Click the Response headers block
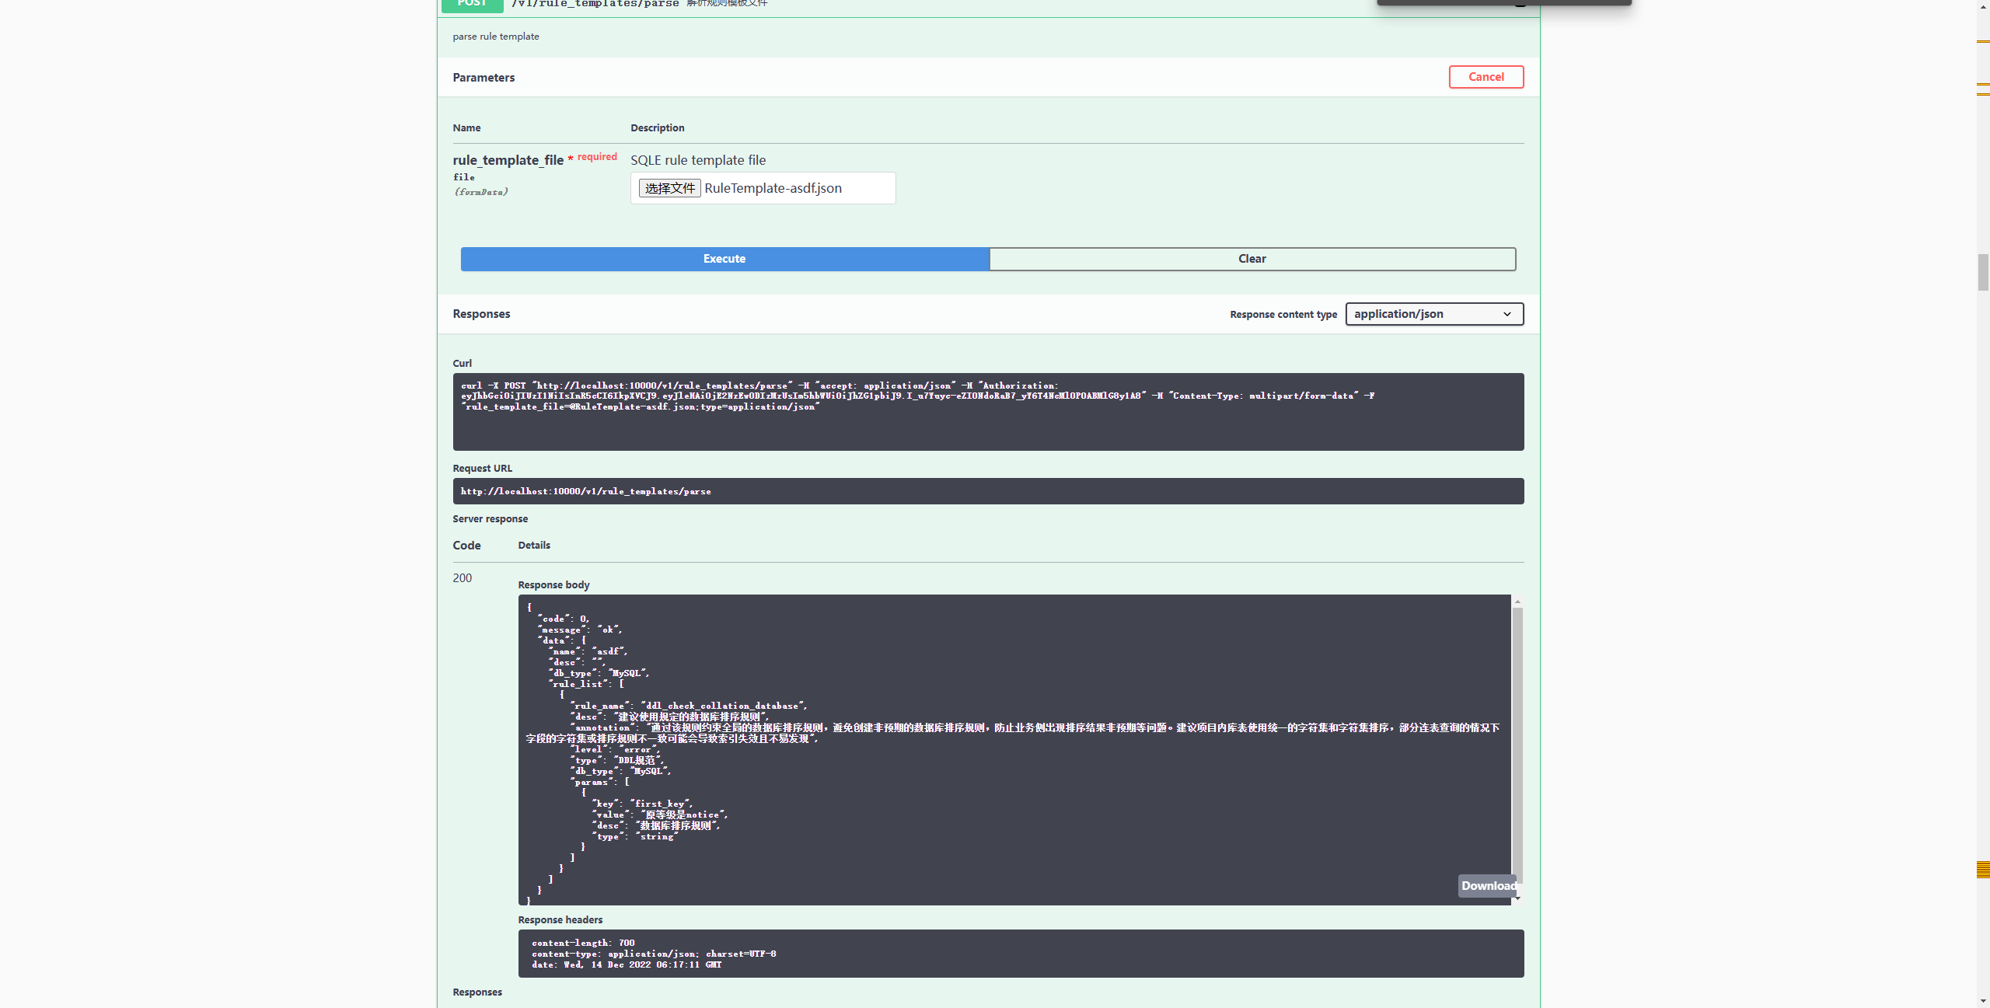This screenshot has height=1008, width=1990. click(x=1018, y=954)
